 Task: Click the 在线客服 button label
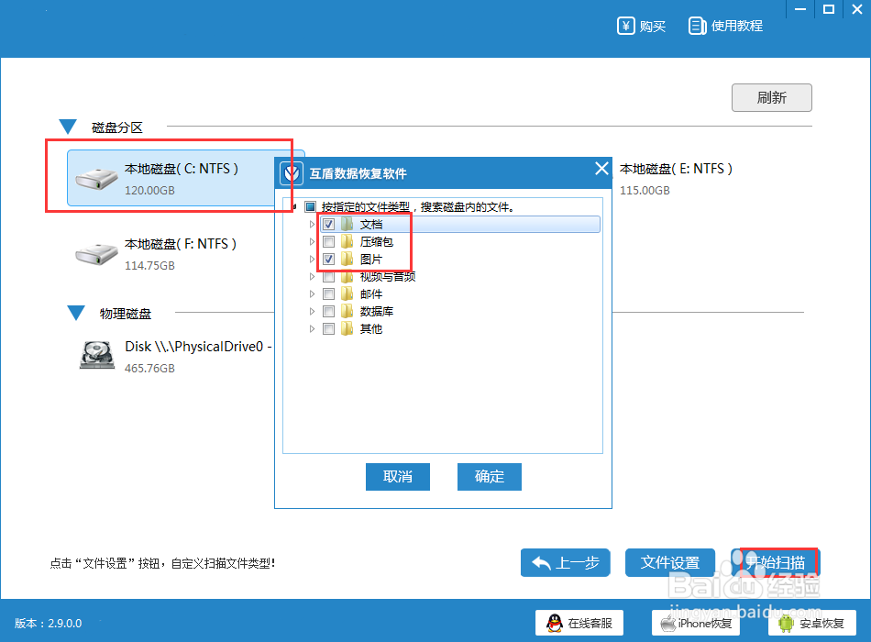(x=590, y=623)
